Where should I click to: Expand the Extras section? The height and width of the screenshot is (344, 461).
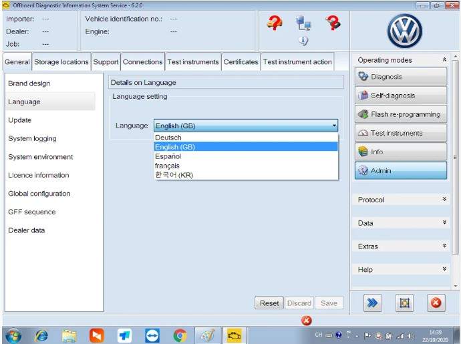401,246
